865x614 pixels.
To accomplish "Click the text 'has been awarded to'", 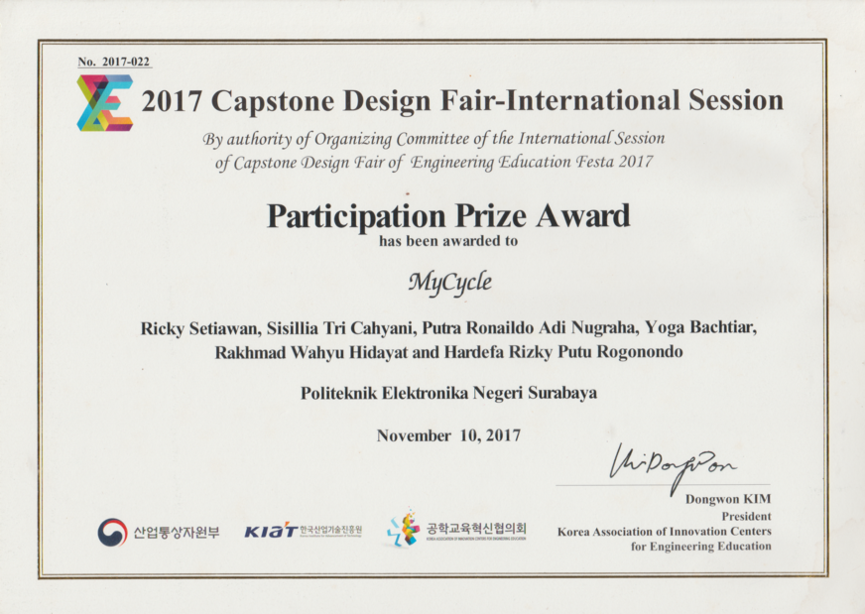I will (x=448, y=241).
